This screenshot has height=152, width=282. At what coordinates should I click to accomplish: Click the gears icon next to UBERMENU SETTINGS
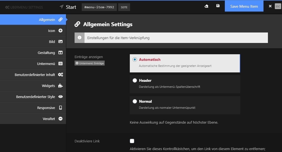tap(7, 7)
